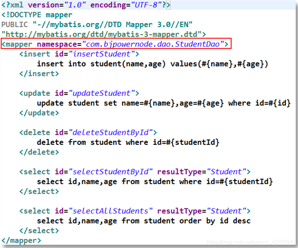Click the last </select> tag above </mapper>
Screen dimensions: 298x248
tap(39, 231)
